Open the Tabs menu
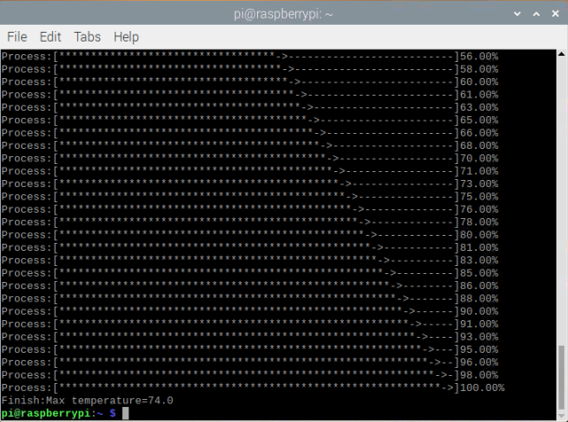This screenshot has height=422, width=568. coord(88,36)
